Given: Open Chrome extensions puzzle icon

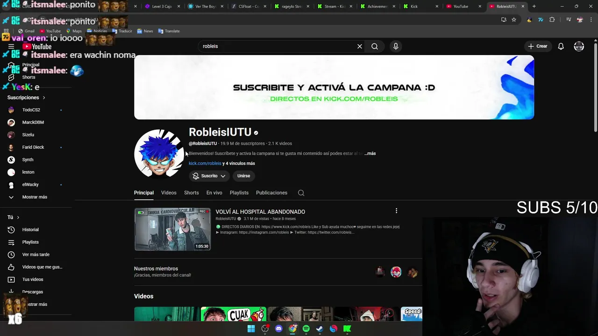Looking at the screenshot, I should [552, 20].
